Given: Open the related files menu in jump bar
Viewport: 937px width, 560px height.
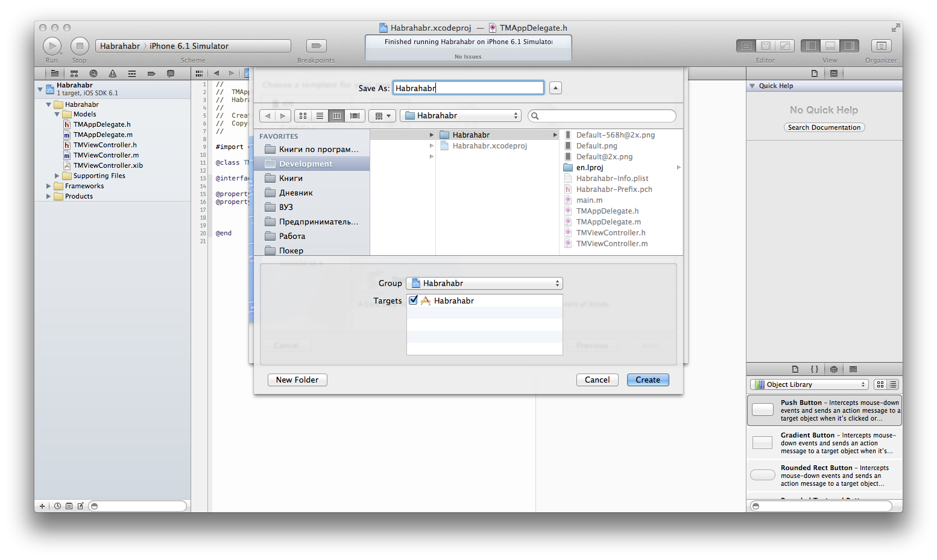Looking at the screenshot, I should (199, 74).
